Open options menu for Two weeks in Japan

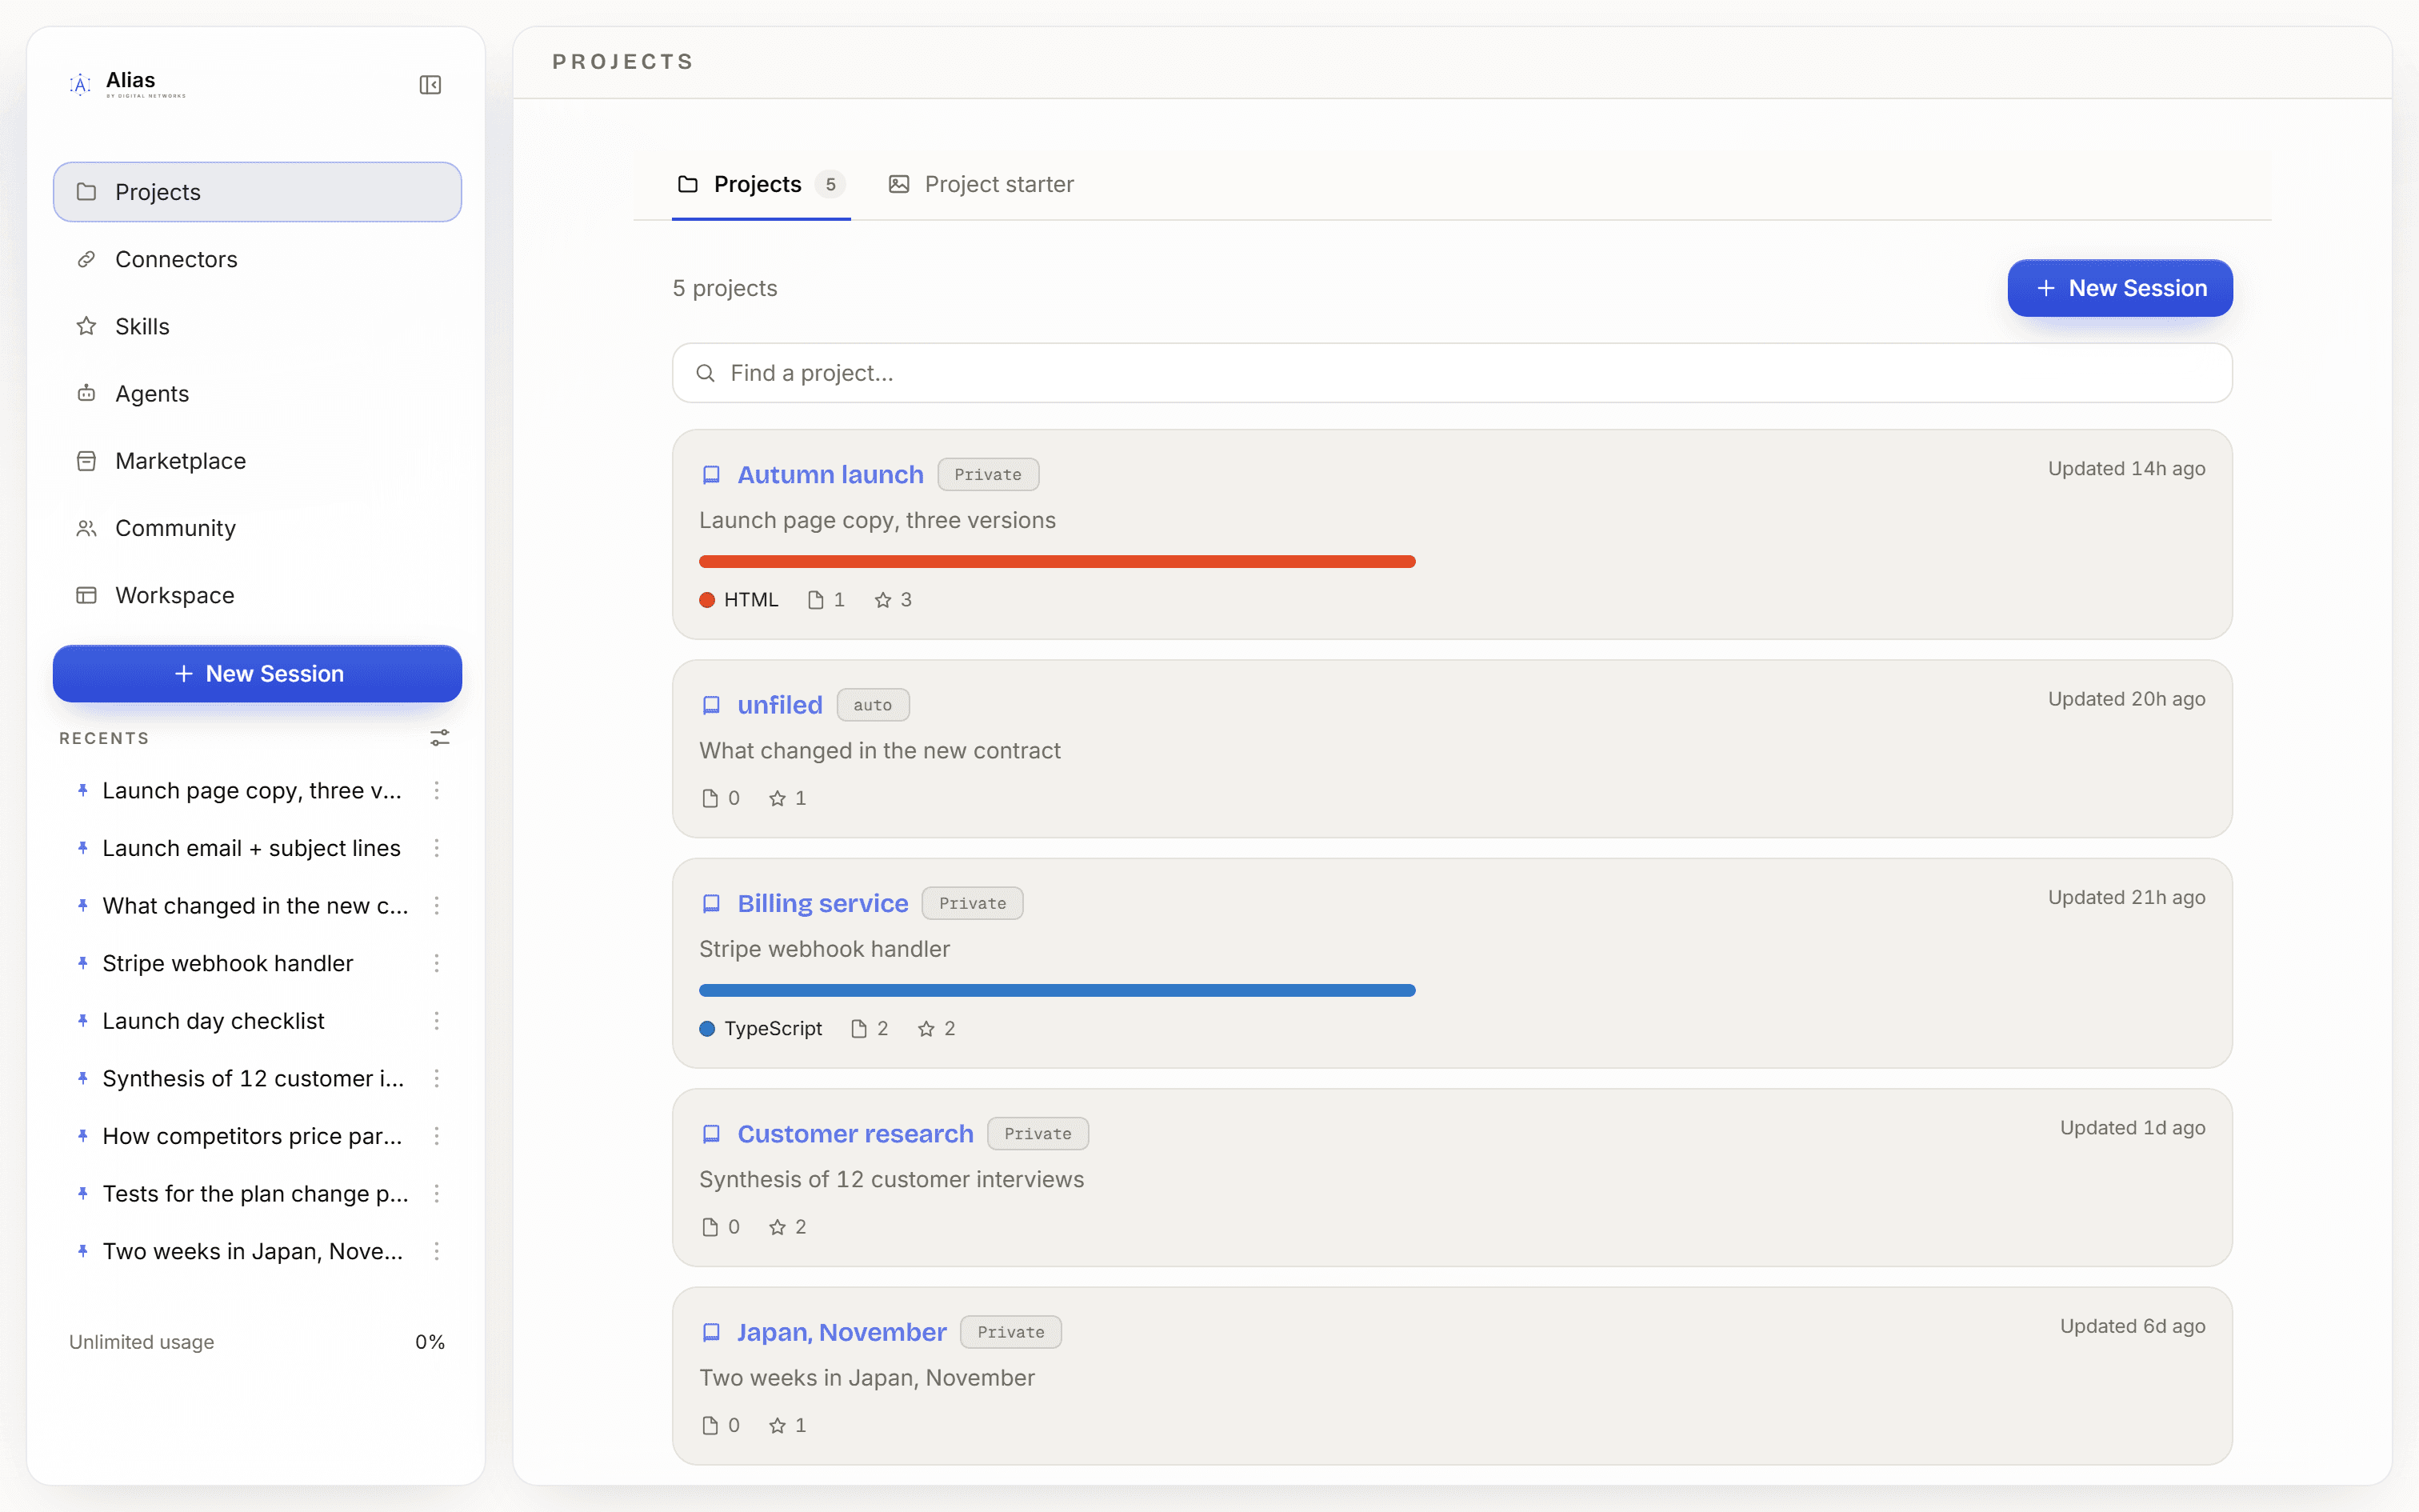point(437,1251)
